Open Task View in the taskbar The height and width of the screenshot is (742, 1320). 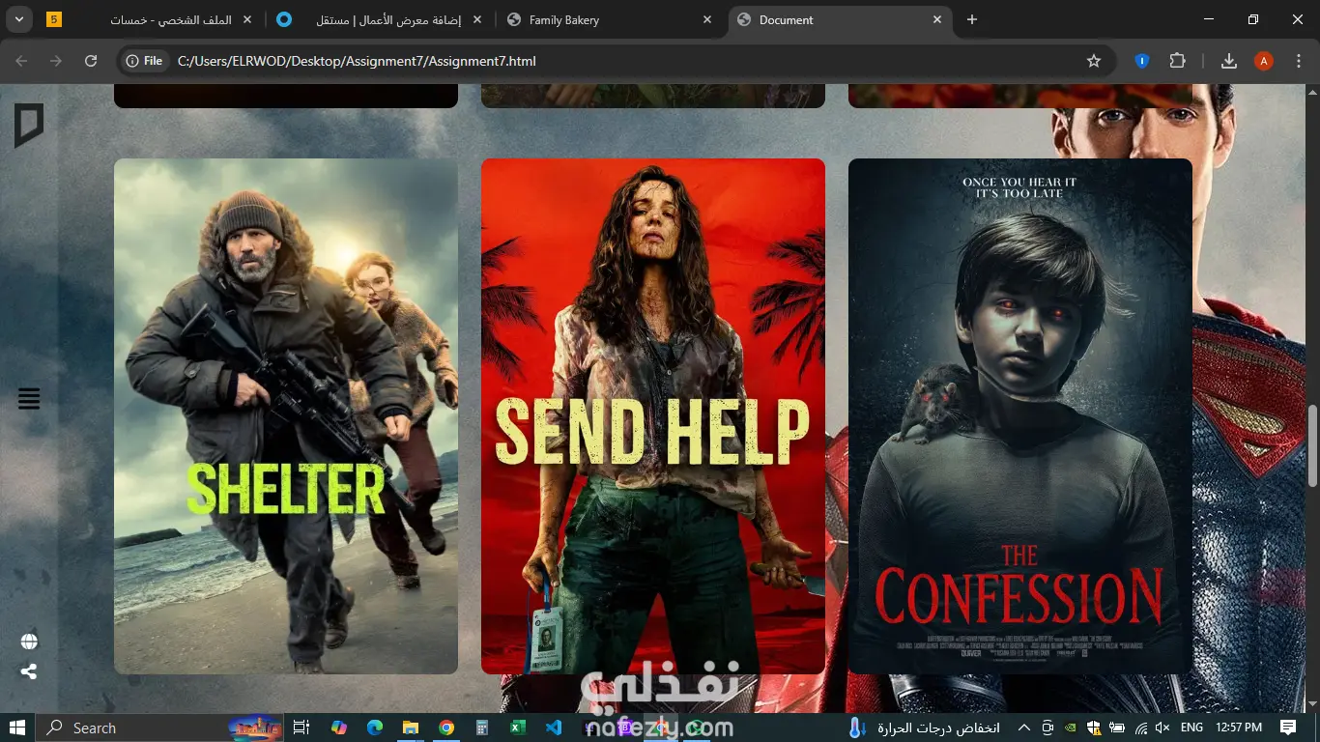pos(301,728)
